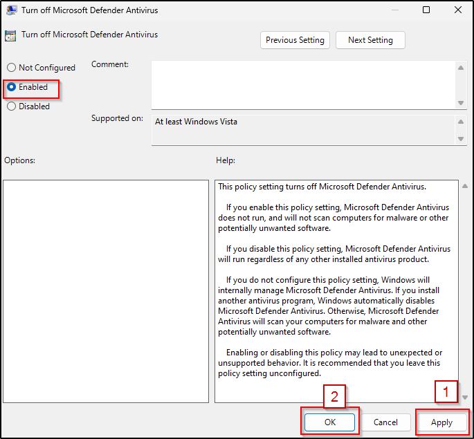Click Supported on field's scroll down arrow
Viewport: 474px width, 439px height.
462,139
